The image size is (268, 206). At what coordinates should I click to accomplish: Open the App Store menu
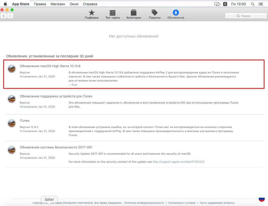click(20, 4)
